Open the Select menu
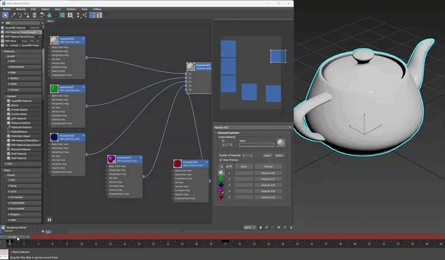 coord(45,9)
